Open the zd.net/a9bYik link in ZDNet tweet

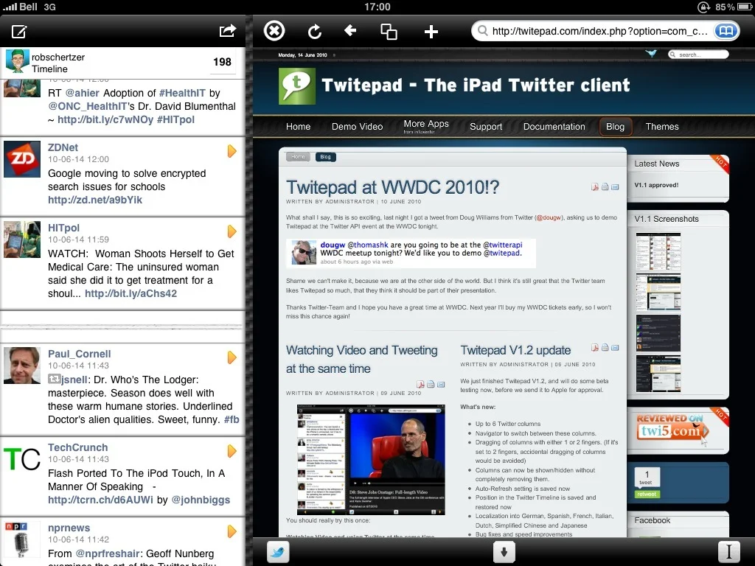pos(95,200)
